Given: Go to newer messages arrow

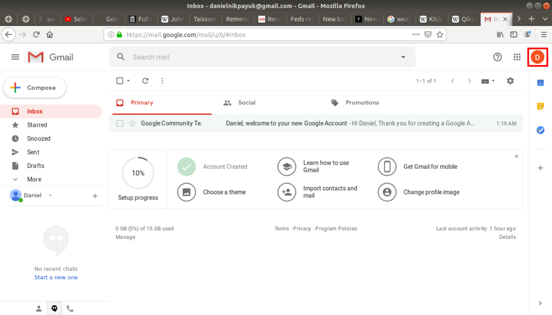Looking at the screenshot, I should [x=452, y=81].
